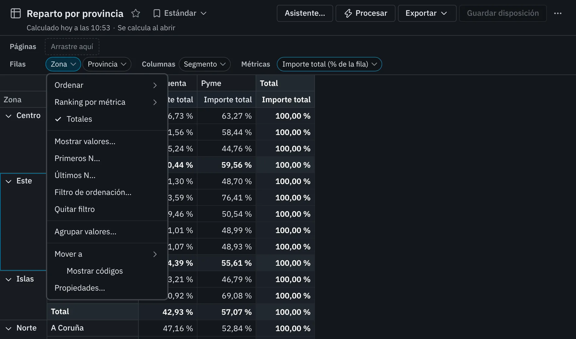Click the bookmark icon next to Estándar
576x339 pixels.
tap(157, 13)
